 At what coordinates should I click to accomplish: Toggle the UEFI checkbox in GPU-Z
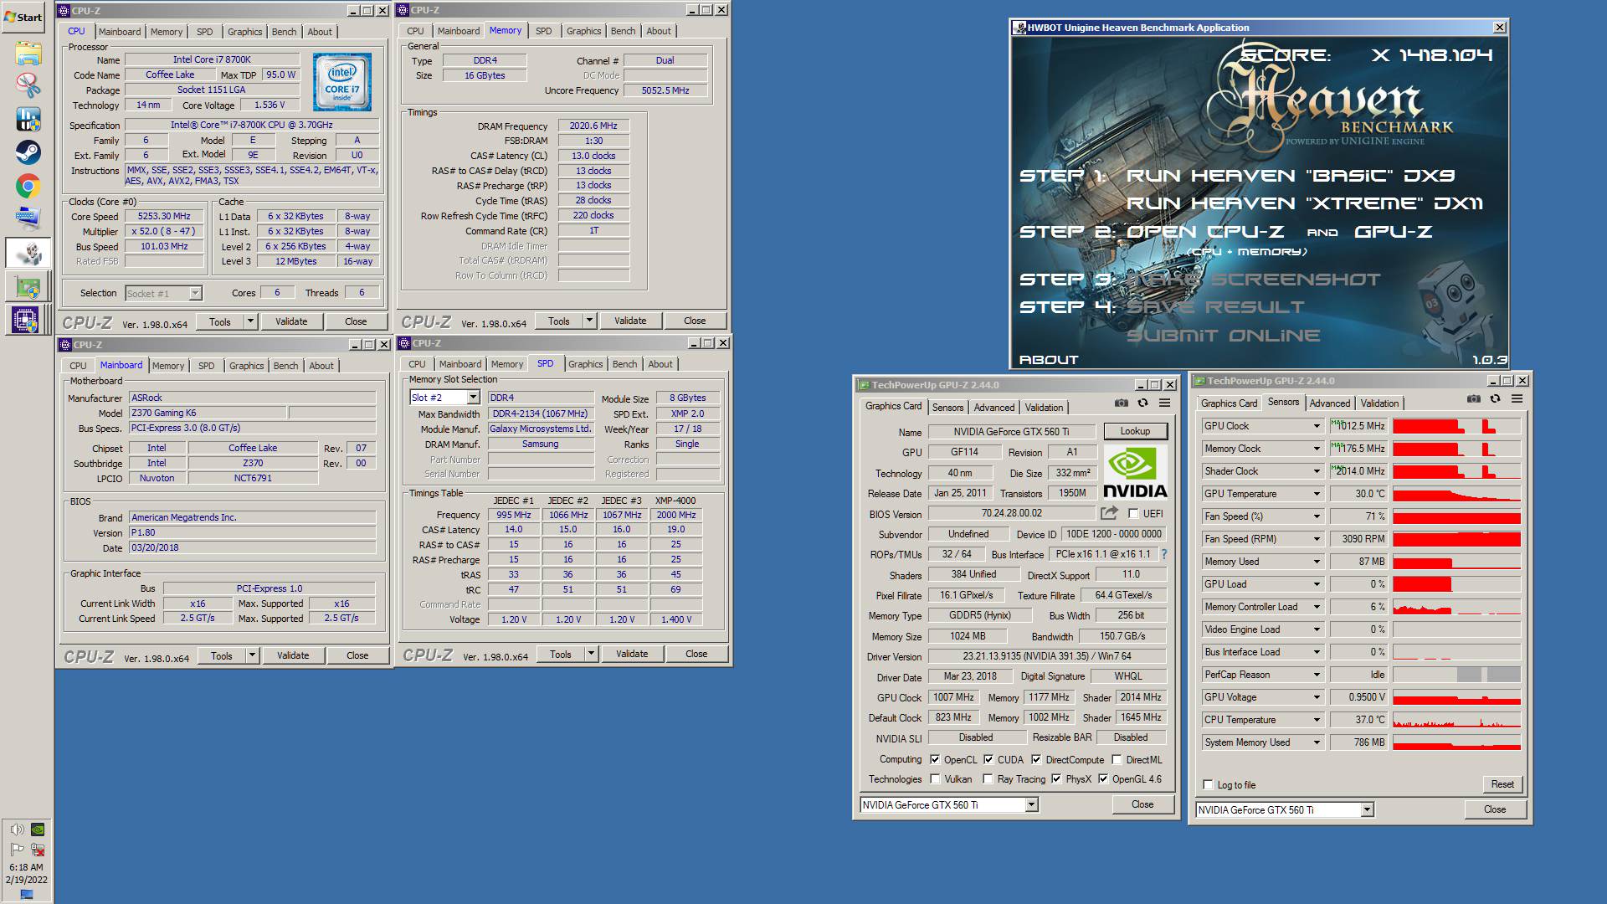[x=1133, y=514]
